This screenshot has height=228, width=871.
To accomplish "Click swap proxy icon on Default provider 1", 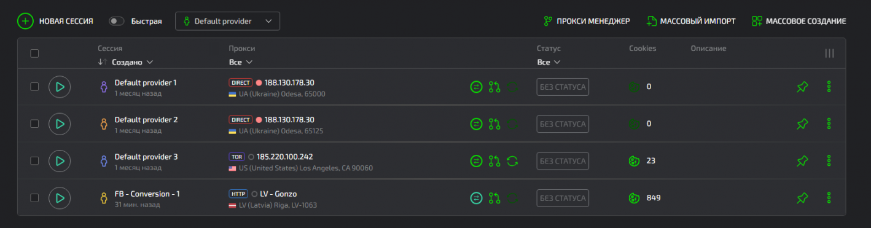I will tap(476, 87).
